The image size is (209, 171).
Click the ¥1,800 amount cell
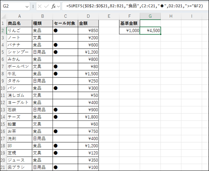[88, 117]
